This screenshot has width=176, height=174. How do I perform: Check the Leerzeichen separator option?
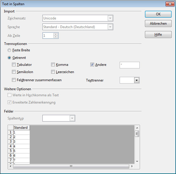53,72
